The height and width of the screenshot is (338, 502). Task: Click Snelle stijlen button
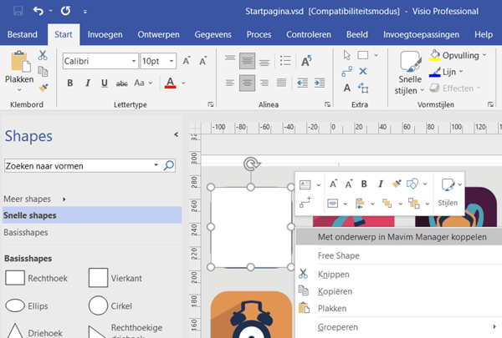point(409,71)
